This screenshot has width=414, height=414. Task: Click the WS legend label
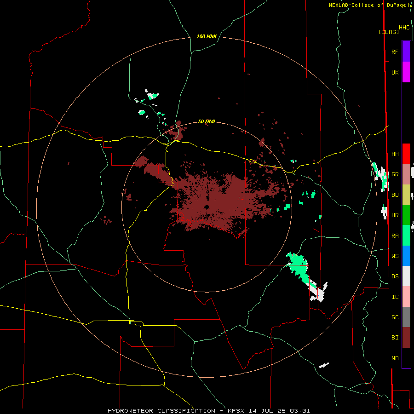pos(395,256)
